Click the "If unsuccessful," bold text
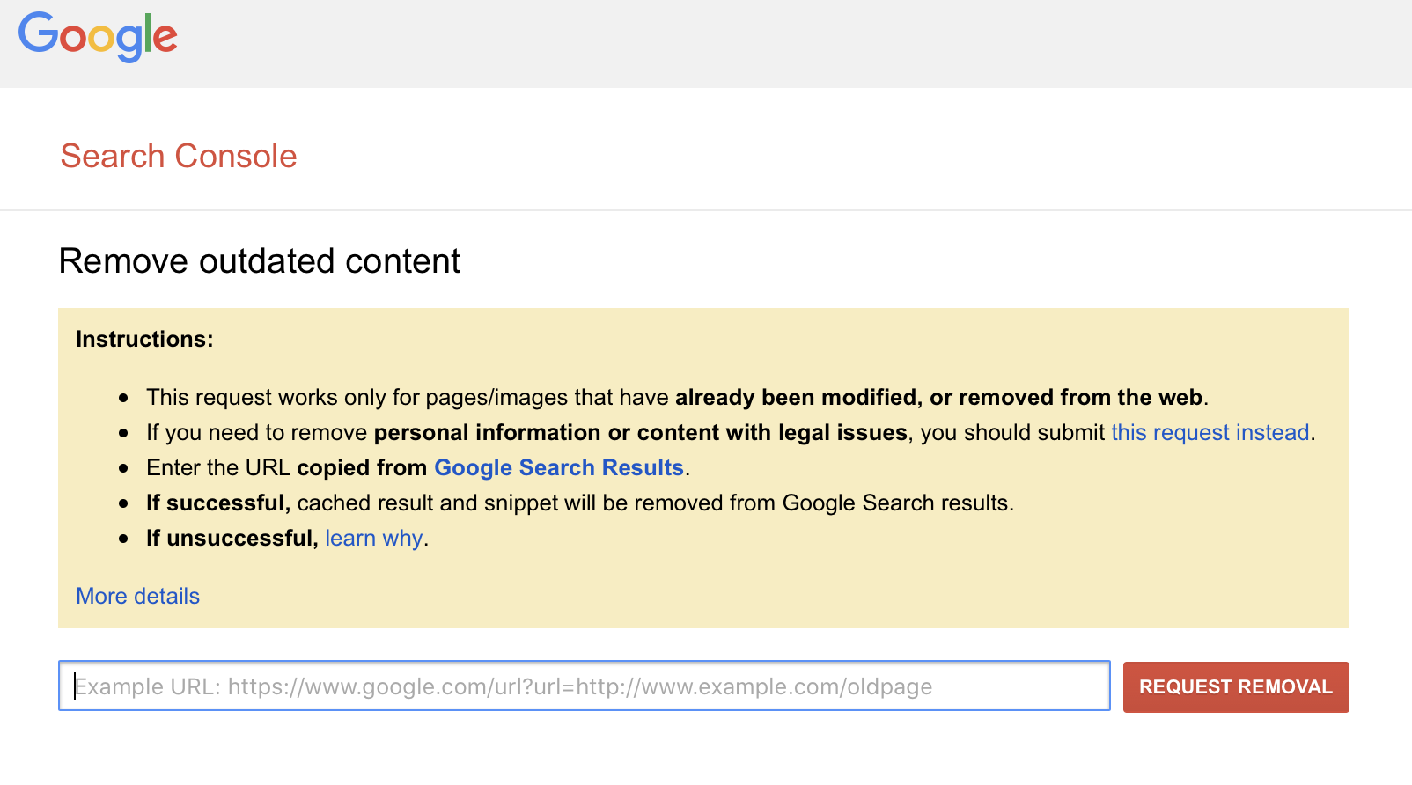 pos(232,539)
